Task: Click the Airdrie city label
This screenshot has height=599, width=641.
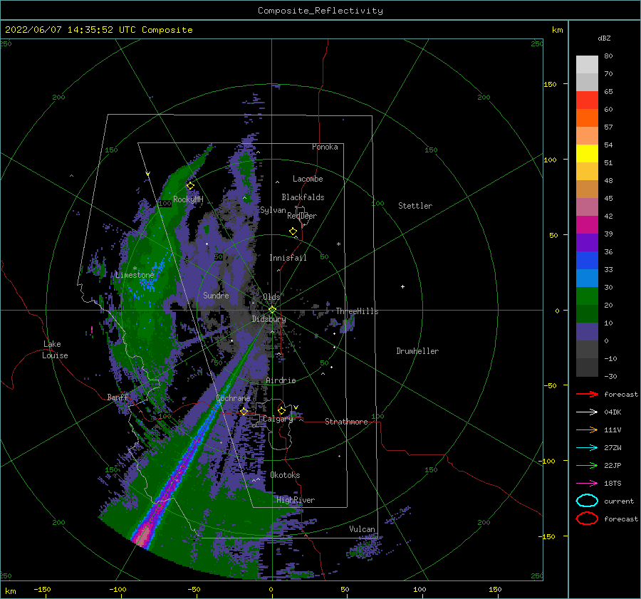Action: point(281,380)
